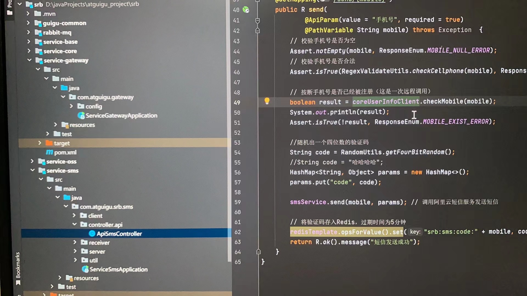Collapse the controller.api package
This screenshot has height=296, width=527.
(74, 224)
